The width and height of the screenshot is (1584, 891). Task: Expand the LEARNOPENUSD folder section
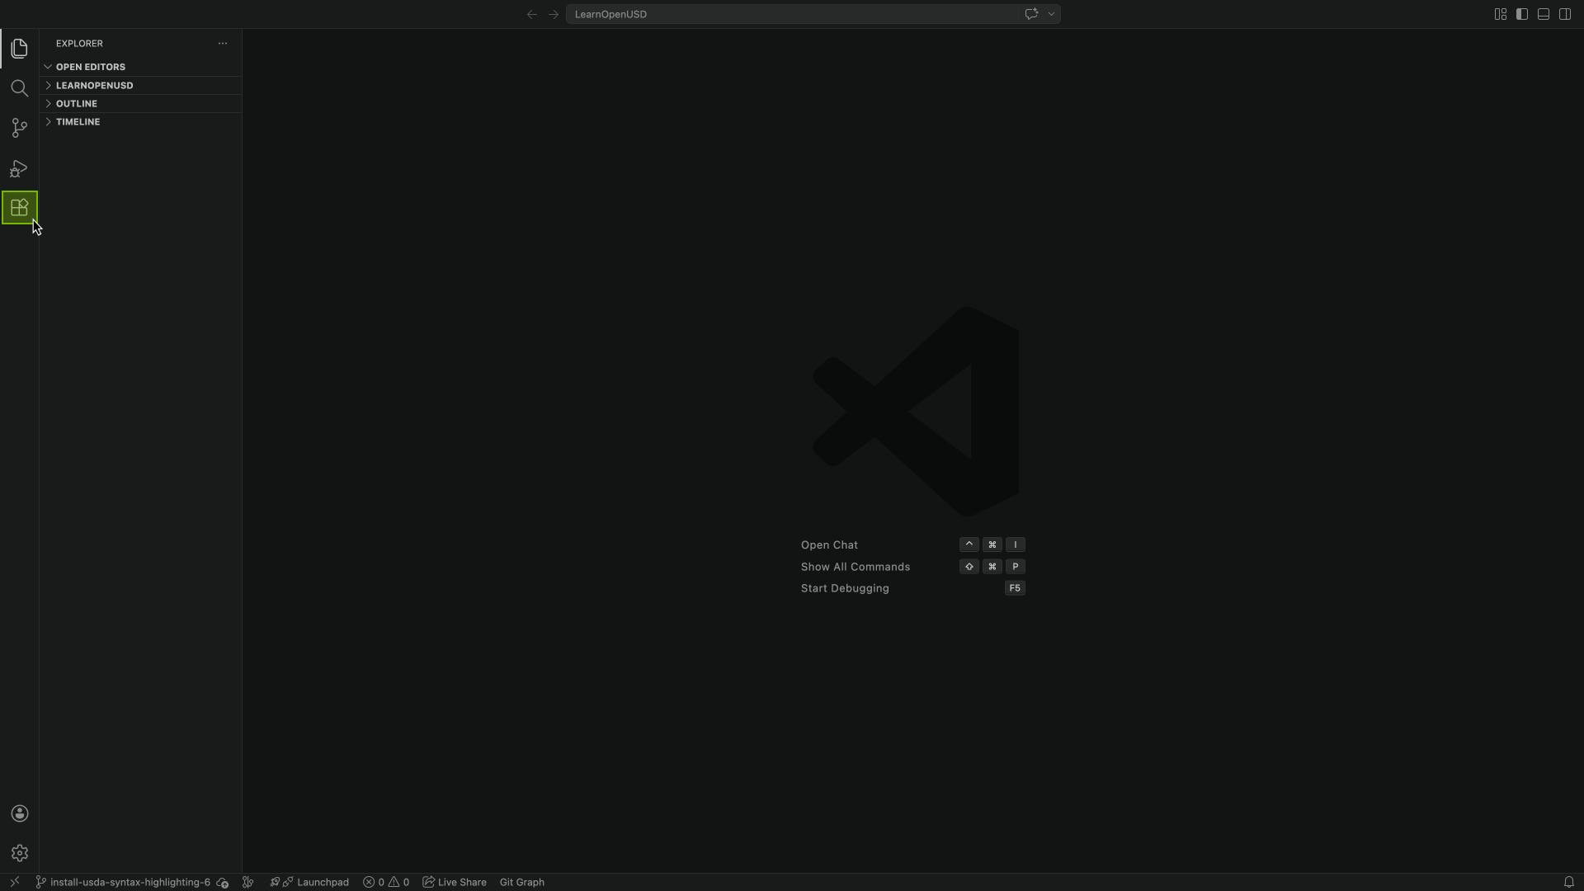pyautogui.click(x=140, y=85)
